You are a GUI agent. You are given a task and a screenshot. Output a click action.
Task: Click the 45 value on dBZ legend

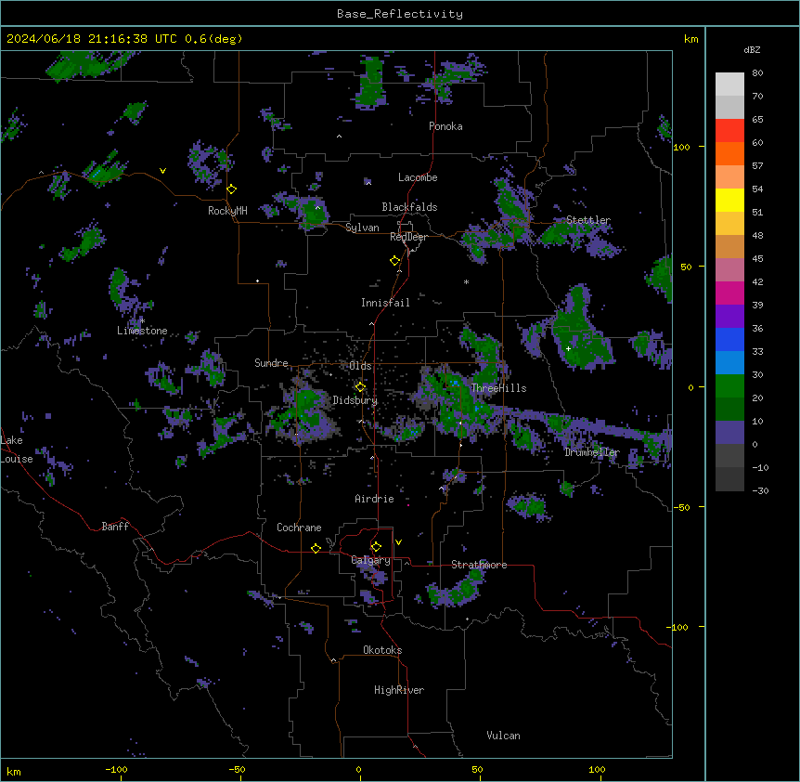tap(757, 259)
